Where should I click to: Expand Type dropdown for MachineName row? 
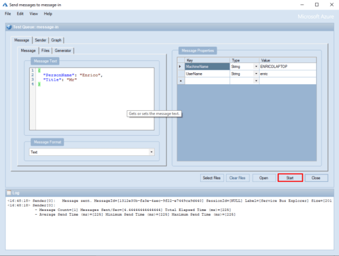pos(256,67)
